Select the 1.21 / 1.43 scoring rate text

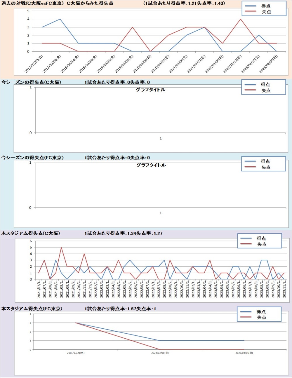184,4
